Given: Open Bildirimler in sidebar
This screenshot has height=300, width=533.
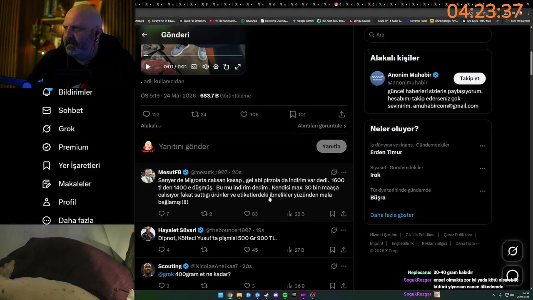Looking at the screenshot, I should (67, 92).
